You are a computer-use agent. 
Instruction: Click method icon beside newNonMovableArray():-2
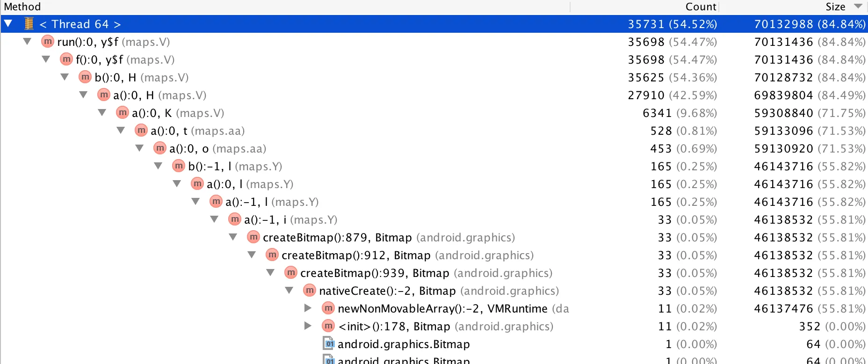pyautogui.click(x=328, y=308)
